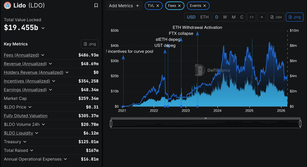Click the ETH Withdrawal event dot on axis
The width and height of the screenshot is (307, 167).
pos(198,106)
